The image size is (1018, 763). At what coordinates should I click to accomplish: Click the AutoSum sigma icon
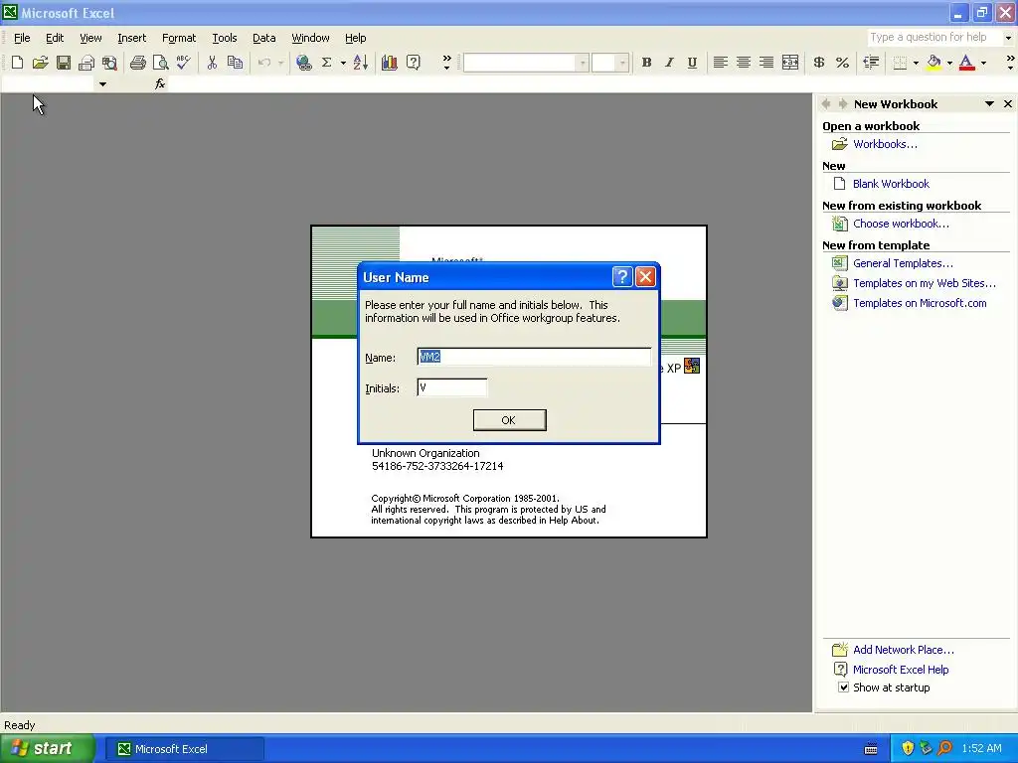tap(326, 63)
